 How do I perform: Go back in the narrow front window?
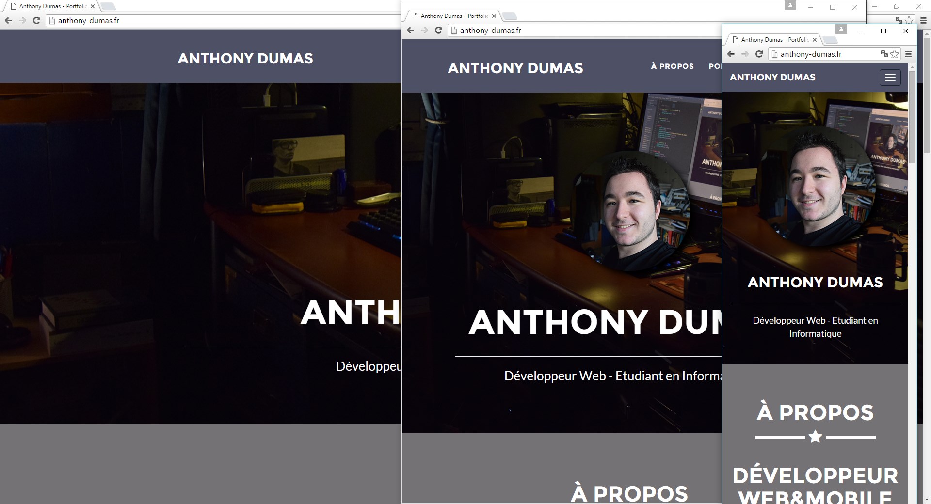(731, 54)
